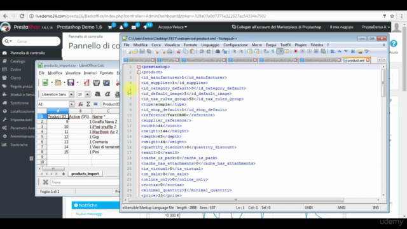This screenshot has height=229, width=407.
Task: Click Copy icon in Notepad++ toolbar
Action: 186,52
